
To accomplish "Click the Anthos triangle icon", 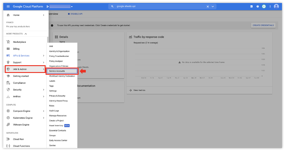I will click(x=8, y=97).
